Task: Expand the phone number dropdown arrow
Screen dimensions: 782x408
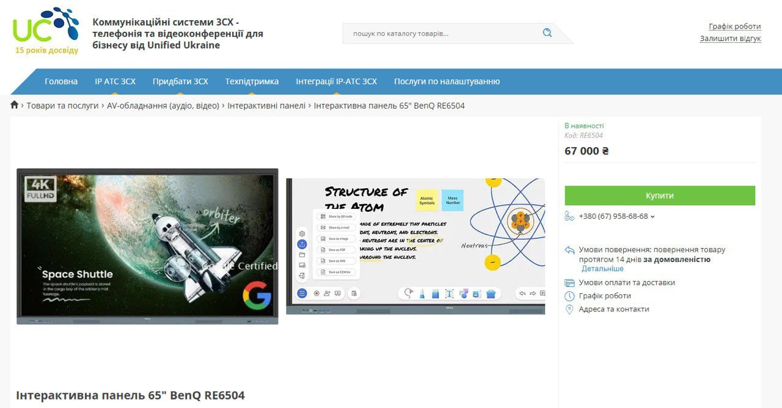Action: click(652, 217)
